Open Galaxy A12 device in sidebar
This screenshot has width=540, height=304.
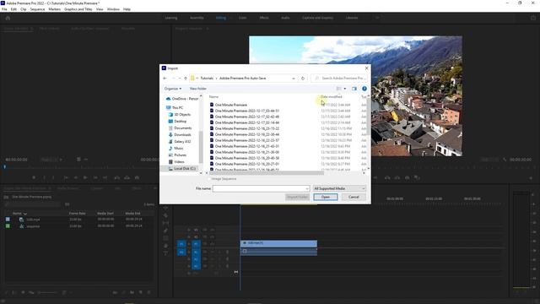[179, 142]
